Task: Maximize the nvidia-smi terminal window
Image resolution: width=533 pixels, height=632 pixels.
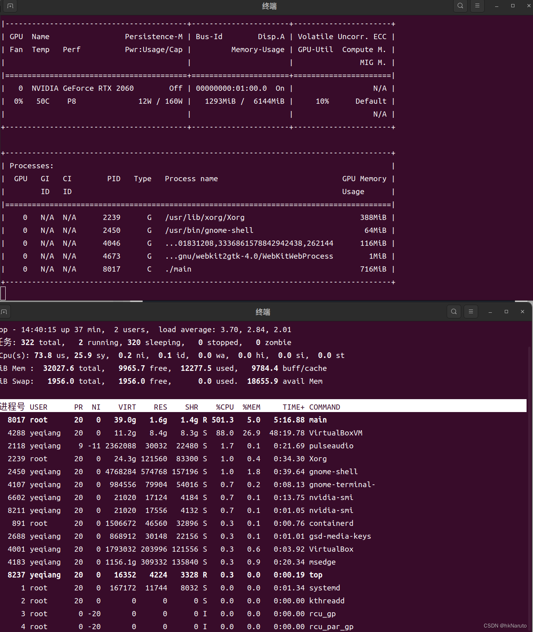Action: [512, 6]
